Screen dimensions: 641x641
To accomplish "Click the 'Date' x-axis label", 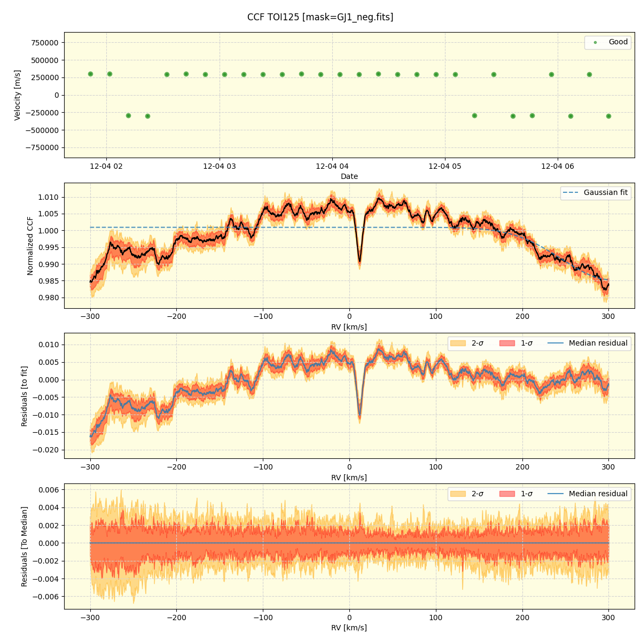I will (349, 176).
